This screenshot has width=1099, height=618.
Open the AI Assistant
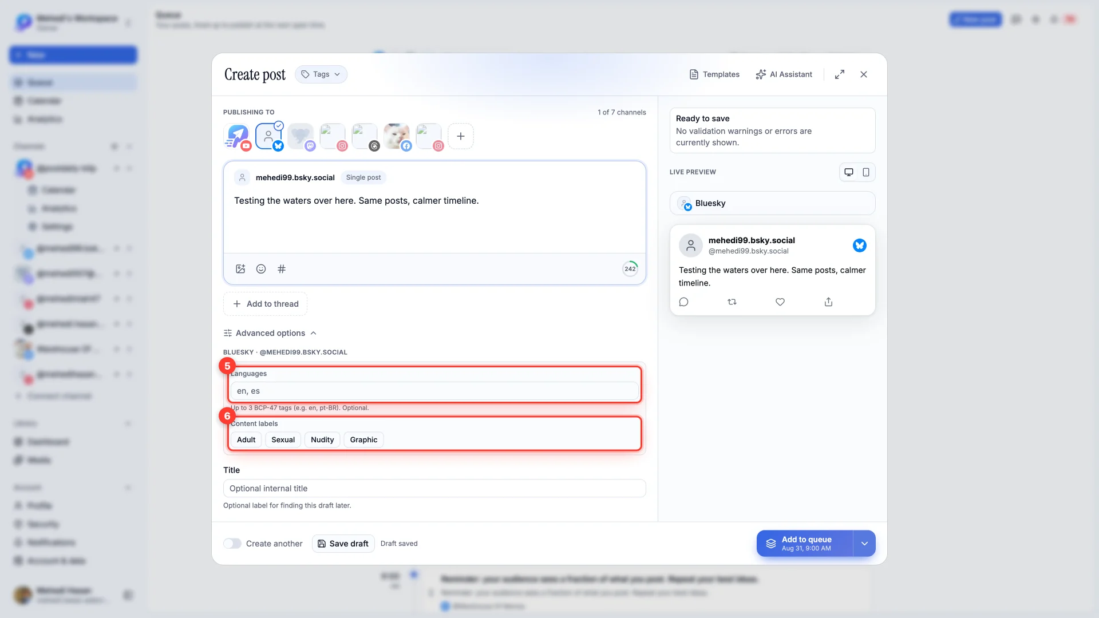(x=784, y=74)
